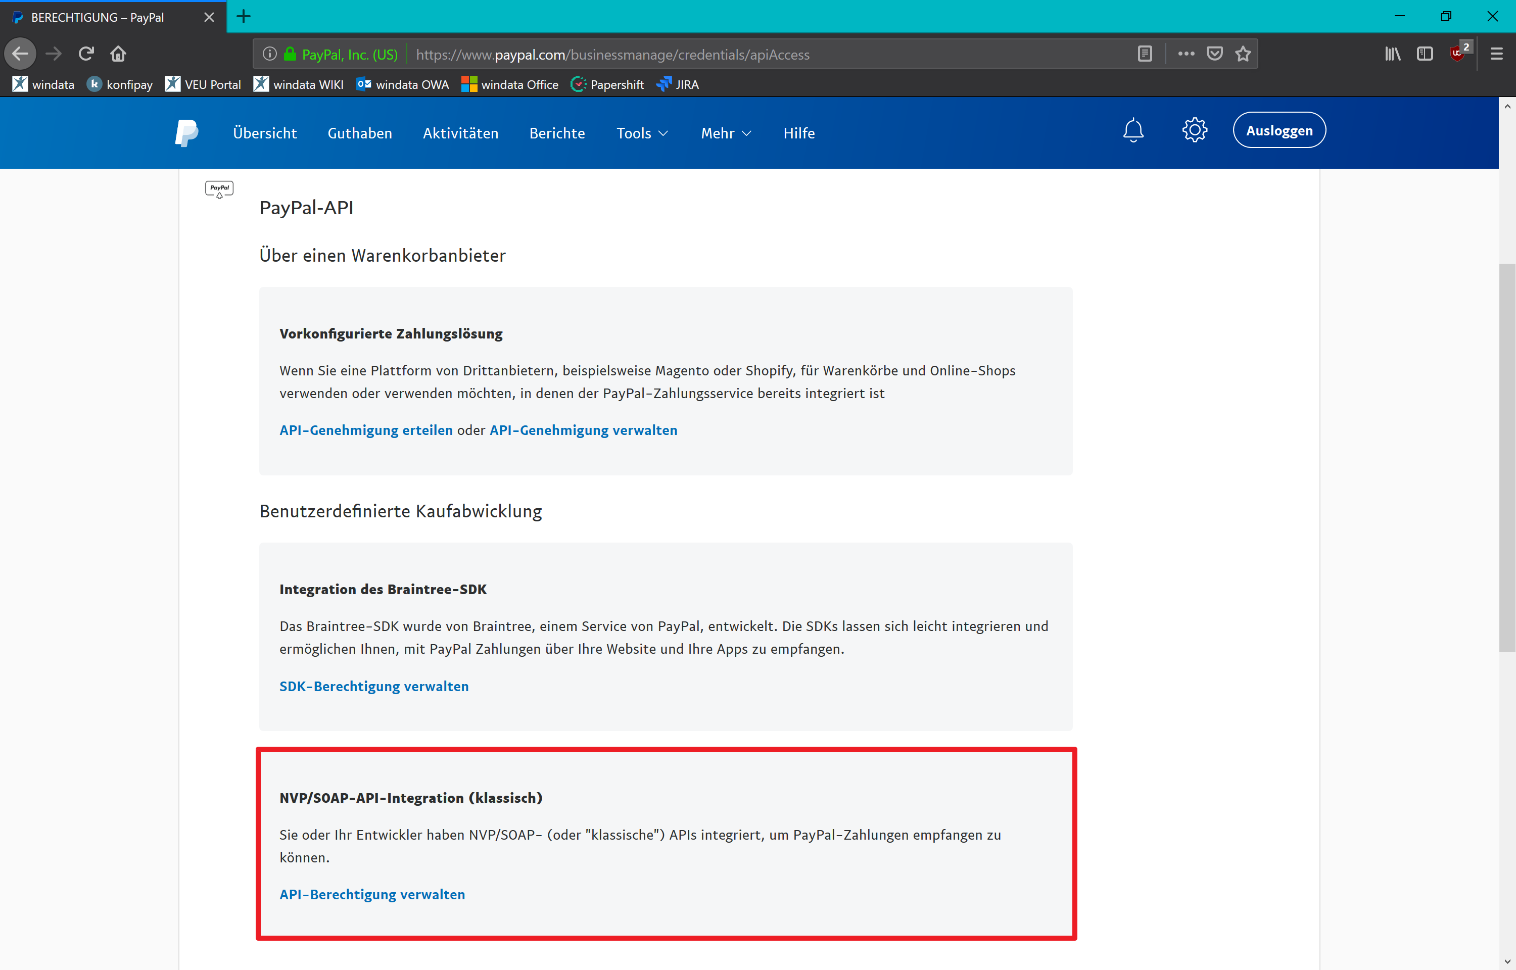Open the Guthaben menu item
Image resolution: width=1516 pixels, height=970 pixels.
[x=360, y=133]
